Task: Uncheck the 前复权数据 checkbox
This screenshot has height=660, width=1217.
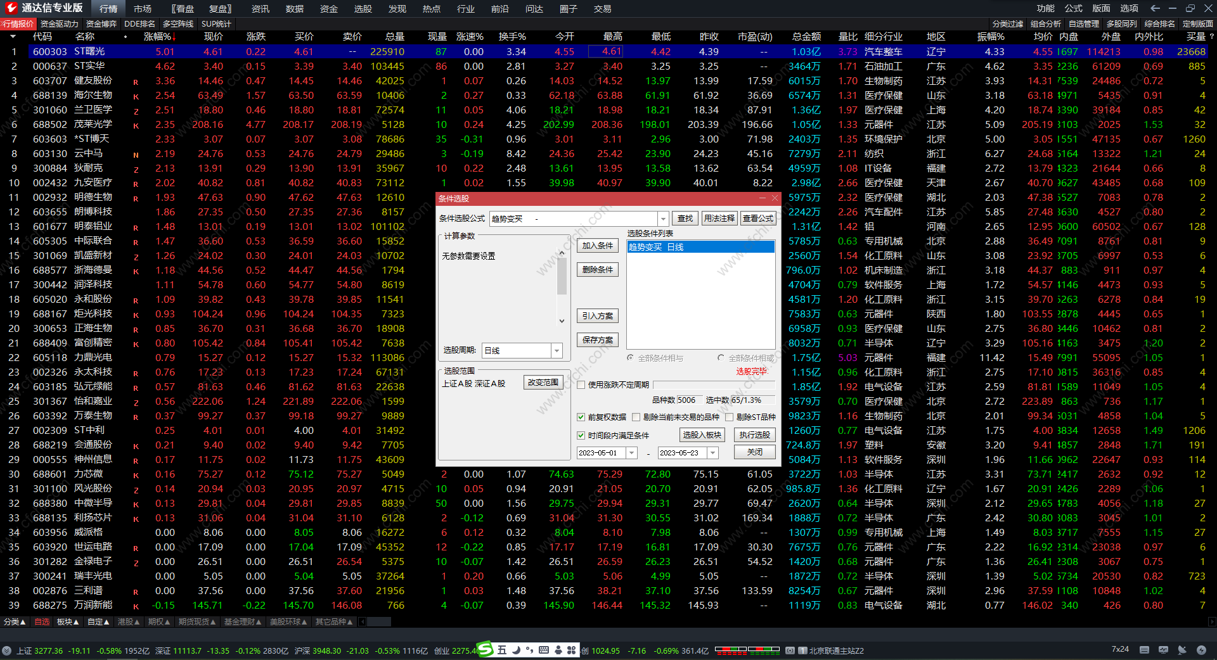Action: [x=581, y=417]
